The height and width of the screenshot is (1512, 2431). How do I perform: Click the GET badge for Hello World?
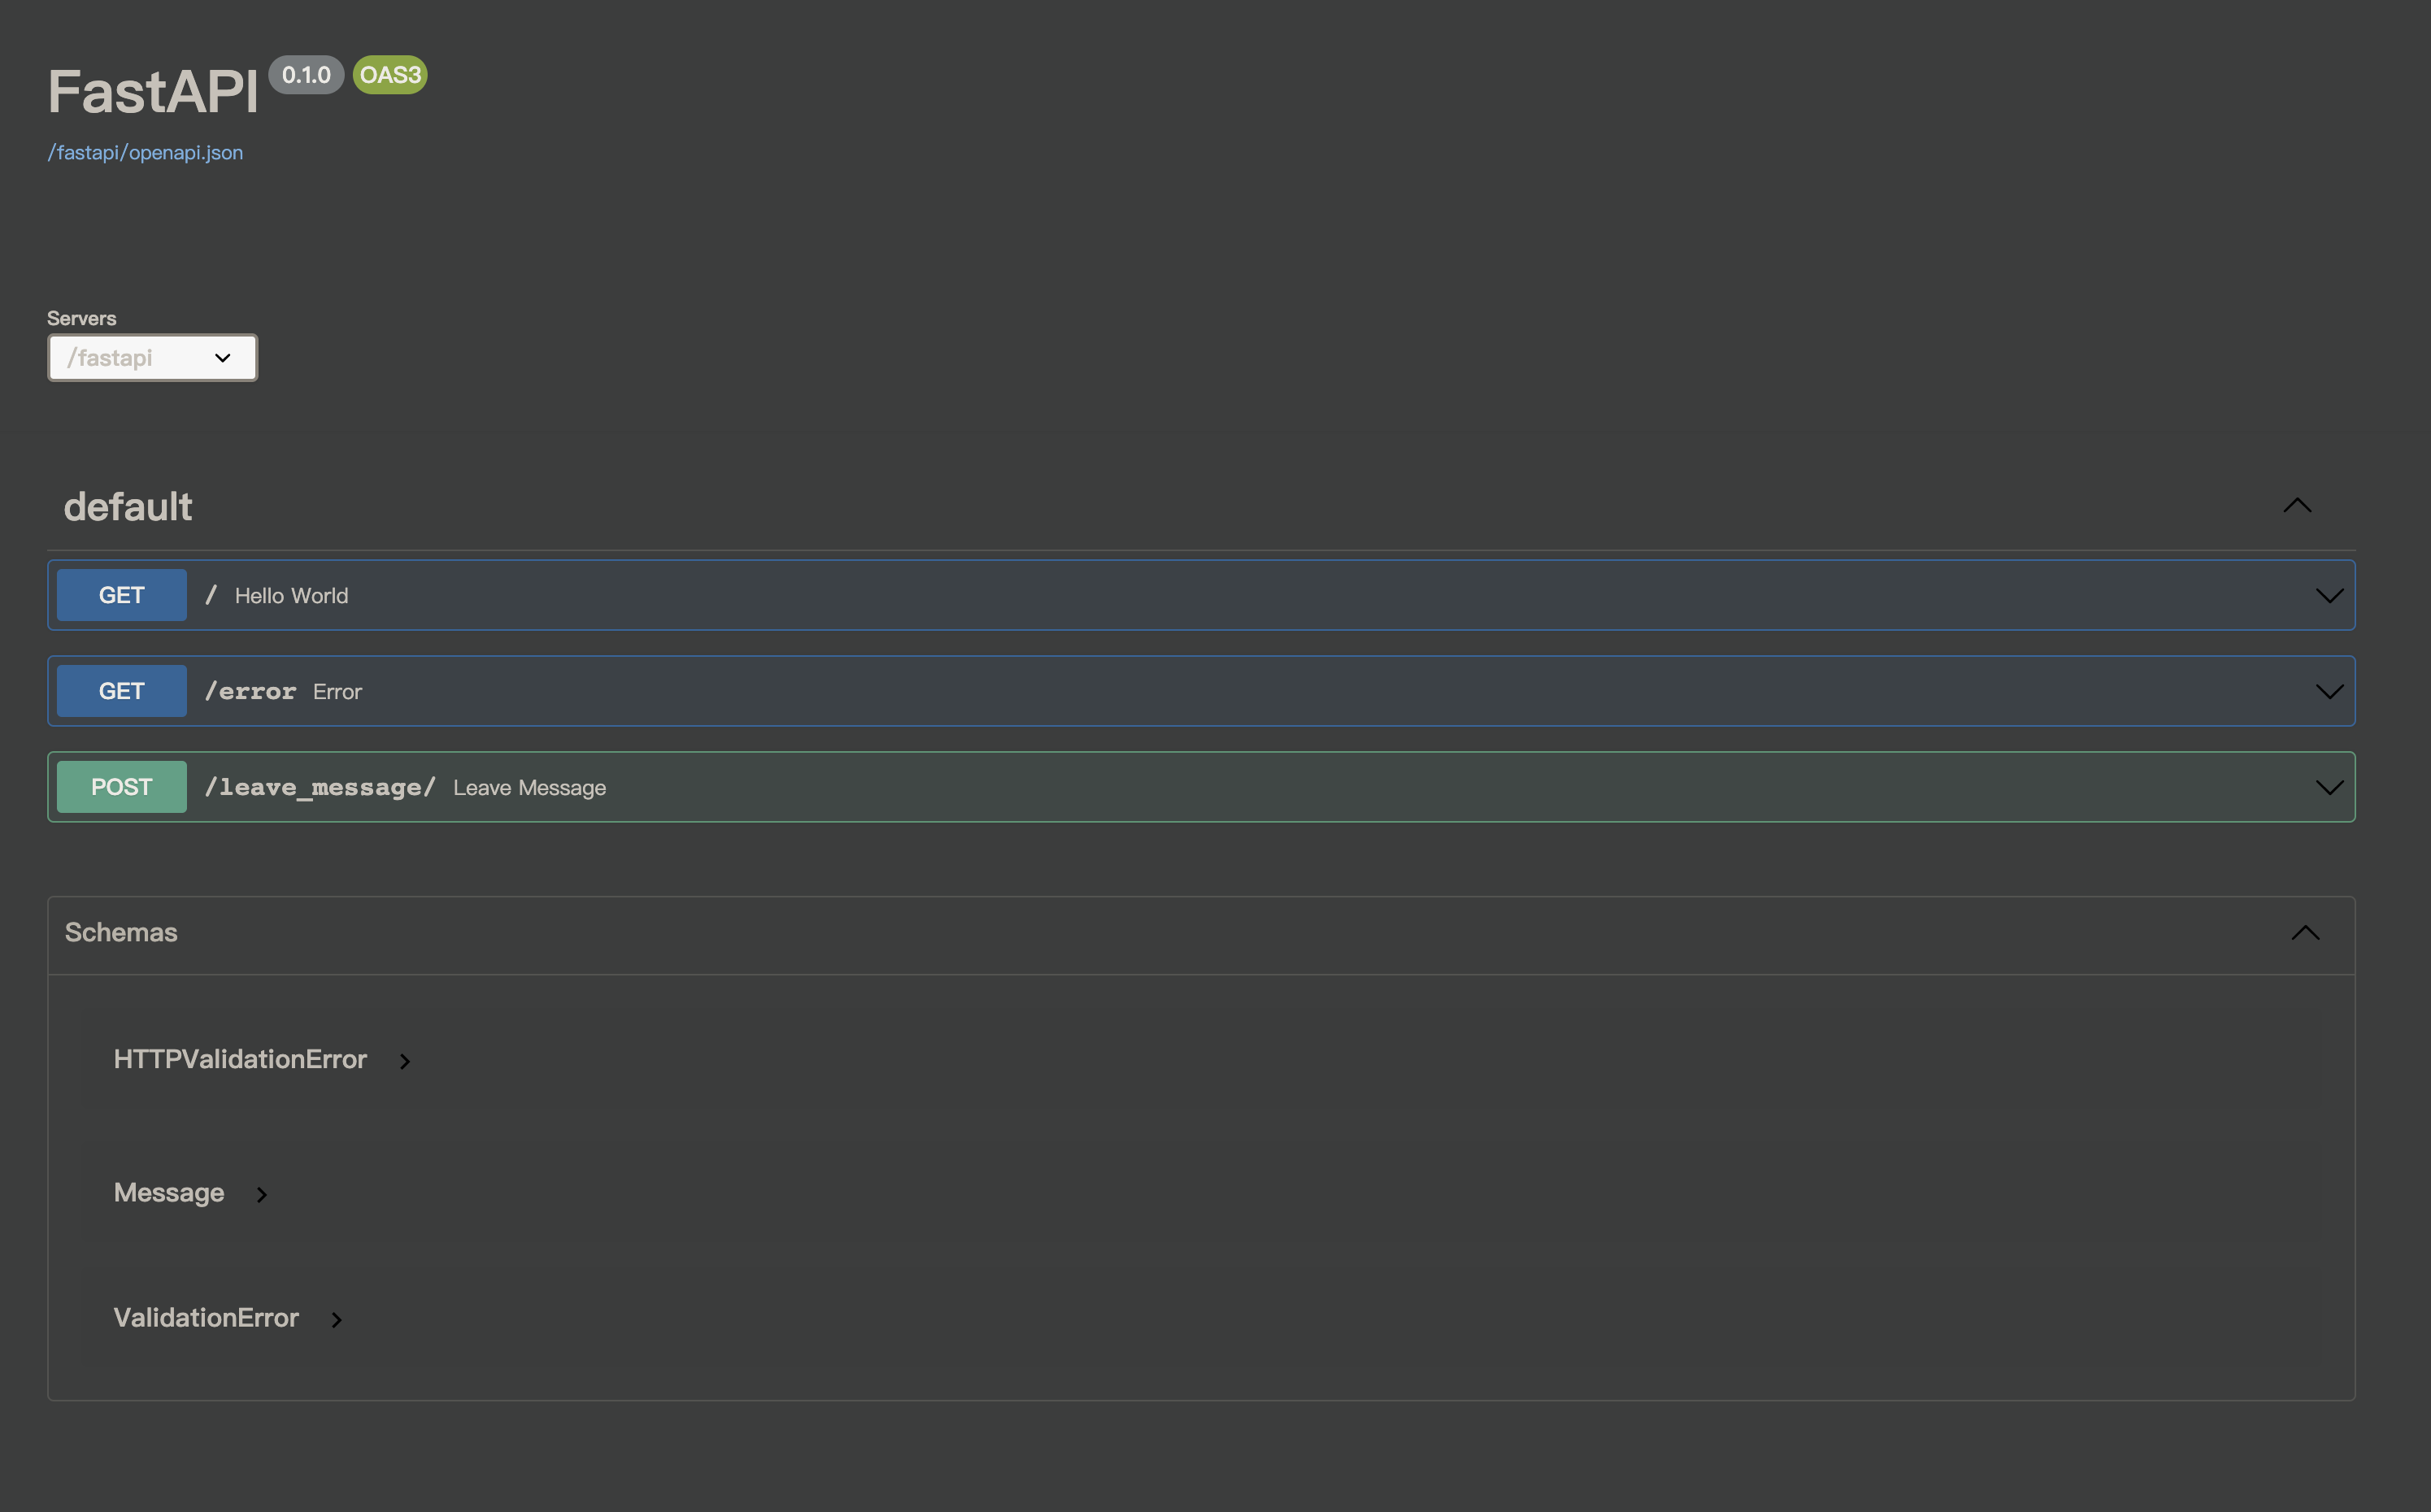click(x=121, y=595)
